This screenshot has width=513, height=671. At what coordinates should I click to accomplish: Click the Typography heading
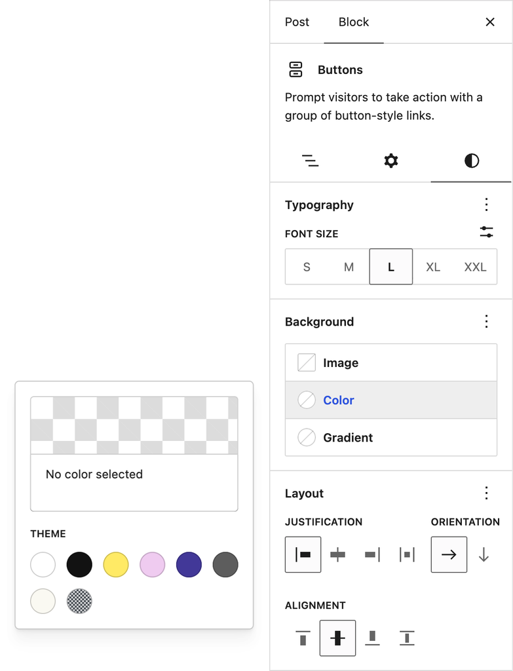point(319,205)
